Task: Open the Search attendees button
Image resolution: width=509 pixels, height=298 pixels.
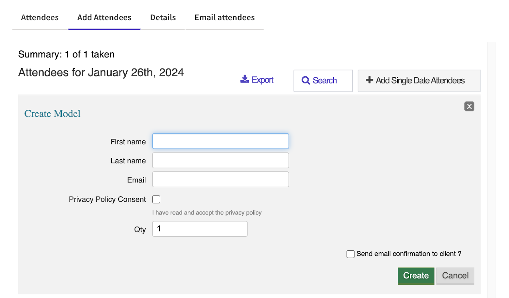Action: click(323, 81)
